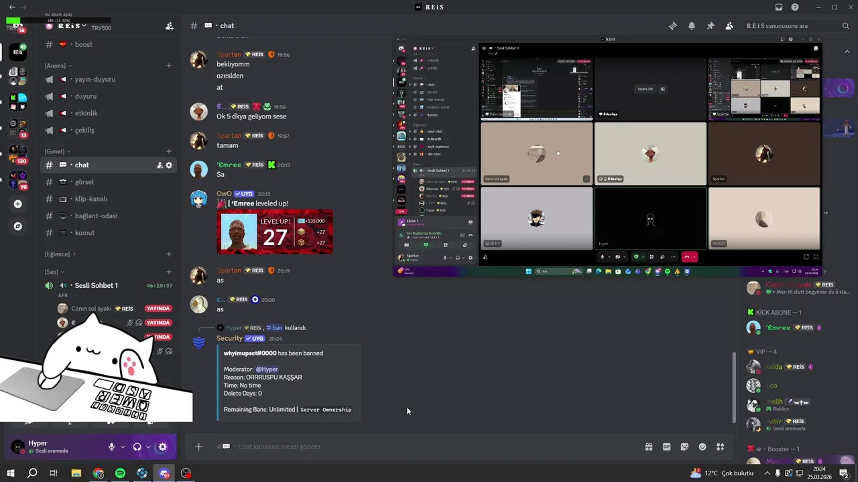
Task: Click OwO bot username
Action: point(224,194)
